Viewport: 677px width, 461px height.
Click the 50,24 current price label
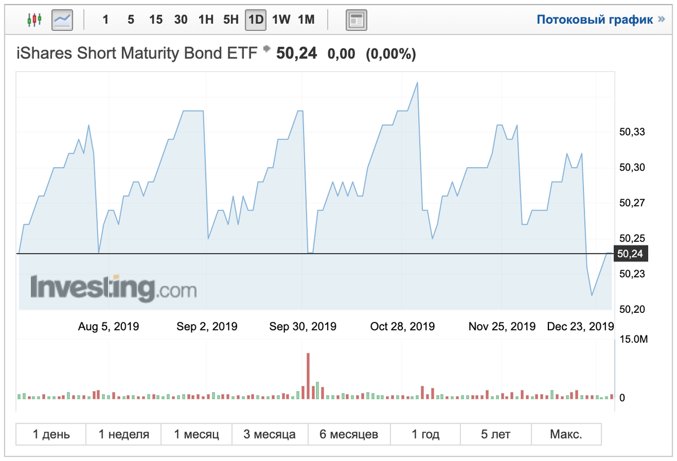tap(296, 54)
